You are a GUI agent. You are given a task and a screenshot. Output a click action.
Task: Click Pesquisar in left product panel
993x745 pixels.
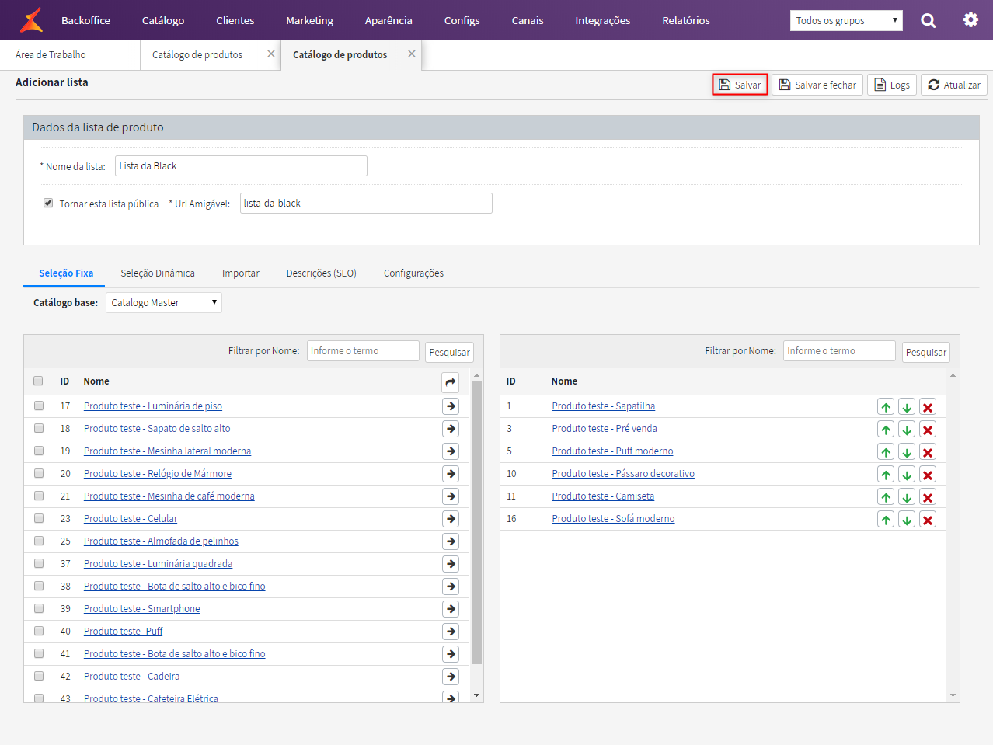tap(449, 352)
